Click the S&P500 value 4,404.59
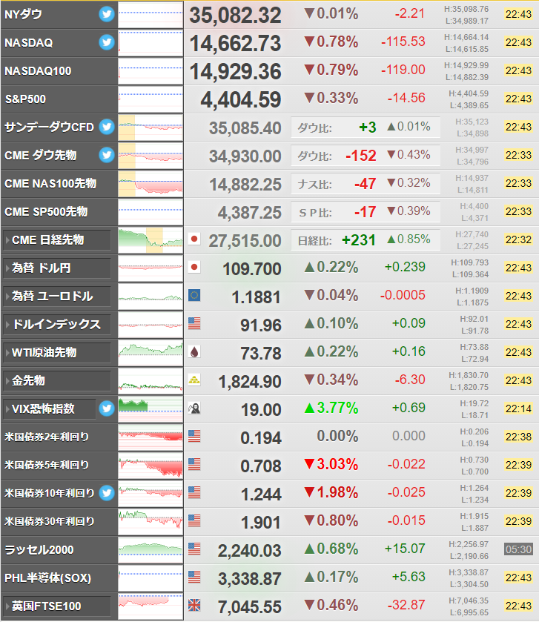This screenshot has width=539, height=622. [241, 100]
